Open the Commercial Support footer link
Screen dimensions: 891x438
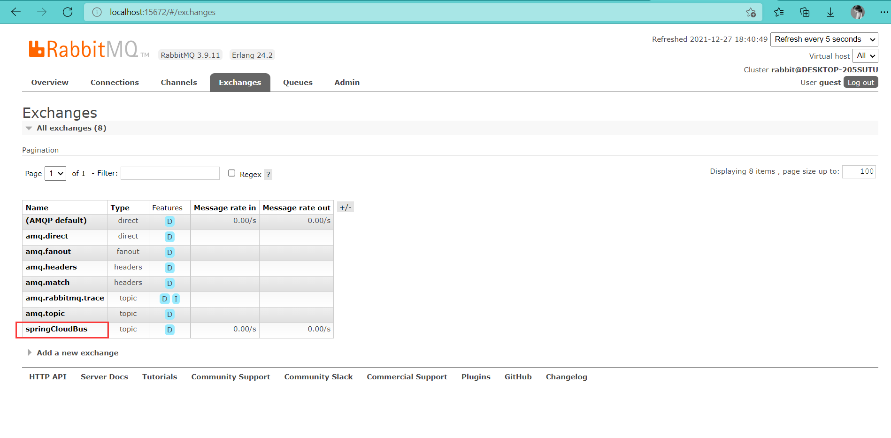click(x=407, y=377)
